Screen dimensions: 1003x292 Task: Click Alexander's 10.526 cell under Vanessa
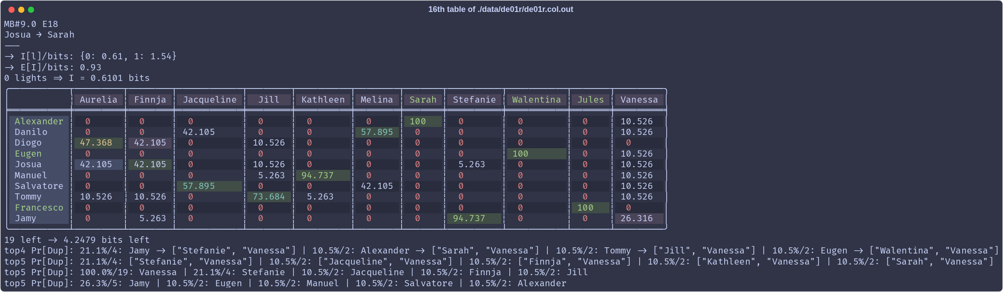[639, 121]
